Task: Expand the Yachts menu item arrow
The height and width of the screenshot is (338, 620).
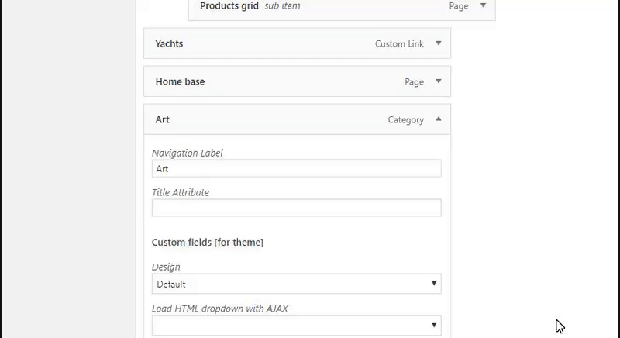Action: 438,43
